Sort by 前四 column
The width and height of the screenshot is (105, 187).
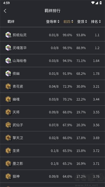[68, 22]
